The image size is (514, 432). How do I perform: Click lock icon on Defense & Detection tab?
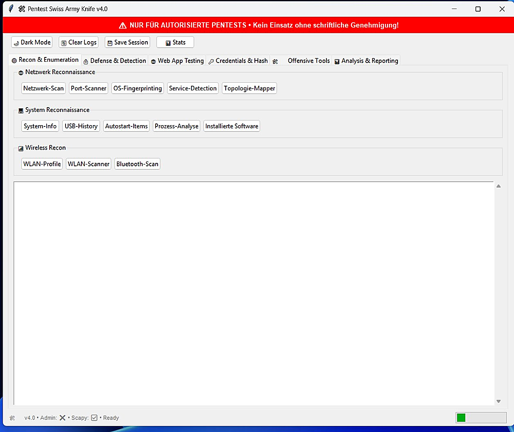click(86, 61)
